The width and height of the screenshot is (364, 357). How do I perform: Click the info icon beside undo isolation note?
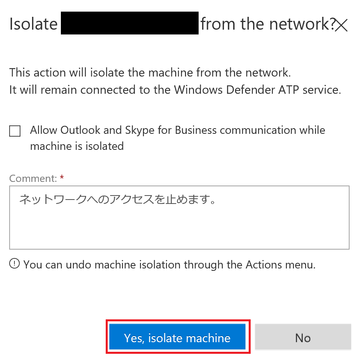click(x=14, y=264)
